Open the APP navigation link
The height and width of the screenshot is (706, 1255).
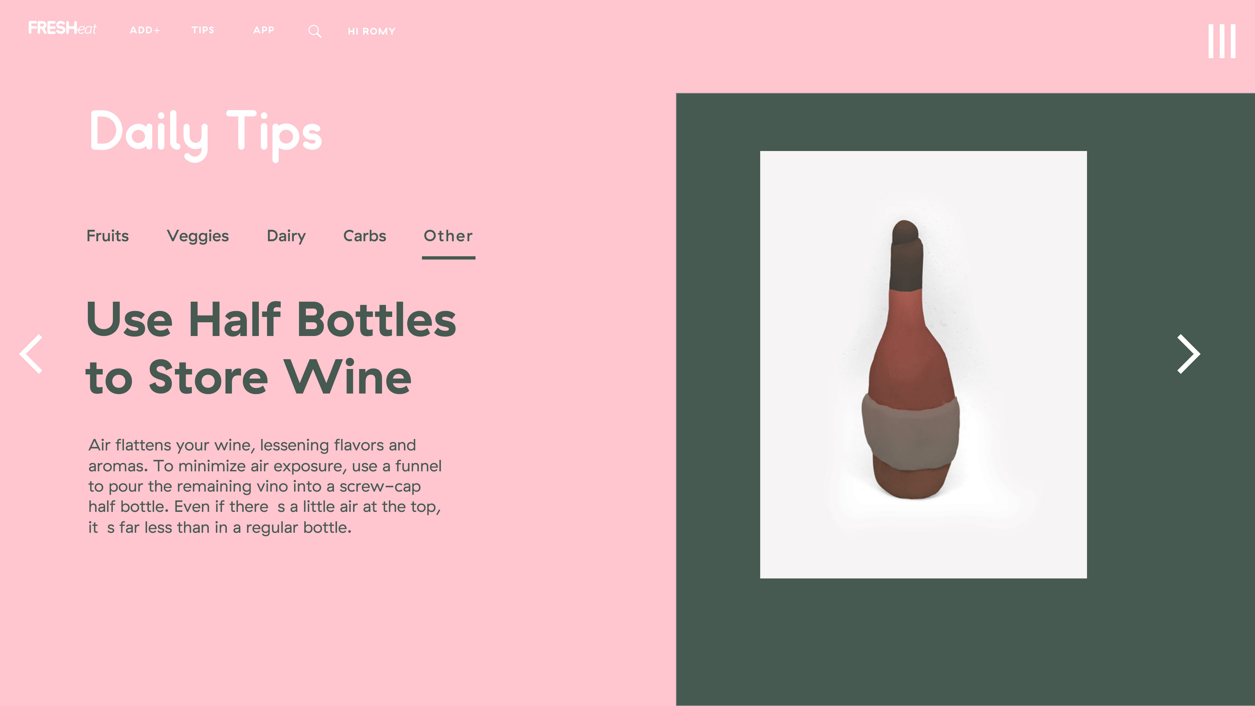(263, 30)
